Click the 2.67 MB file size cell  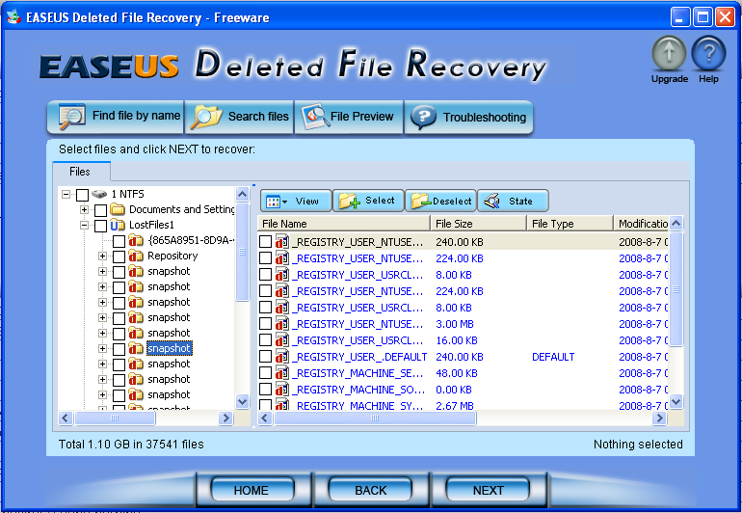click(x=455, y=406)
